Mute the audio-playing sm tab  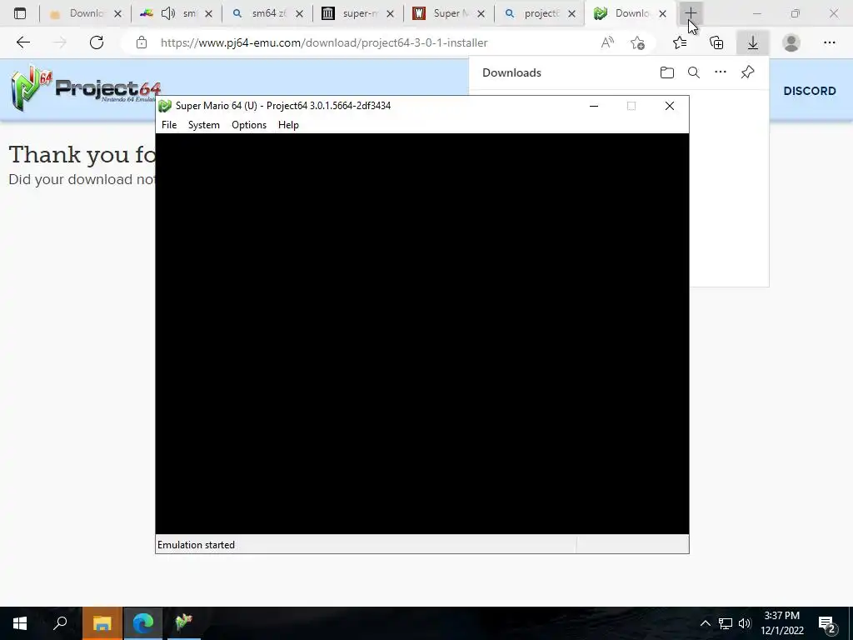coord(168,13)
